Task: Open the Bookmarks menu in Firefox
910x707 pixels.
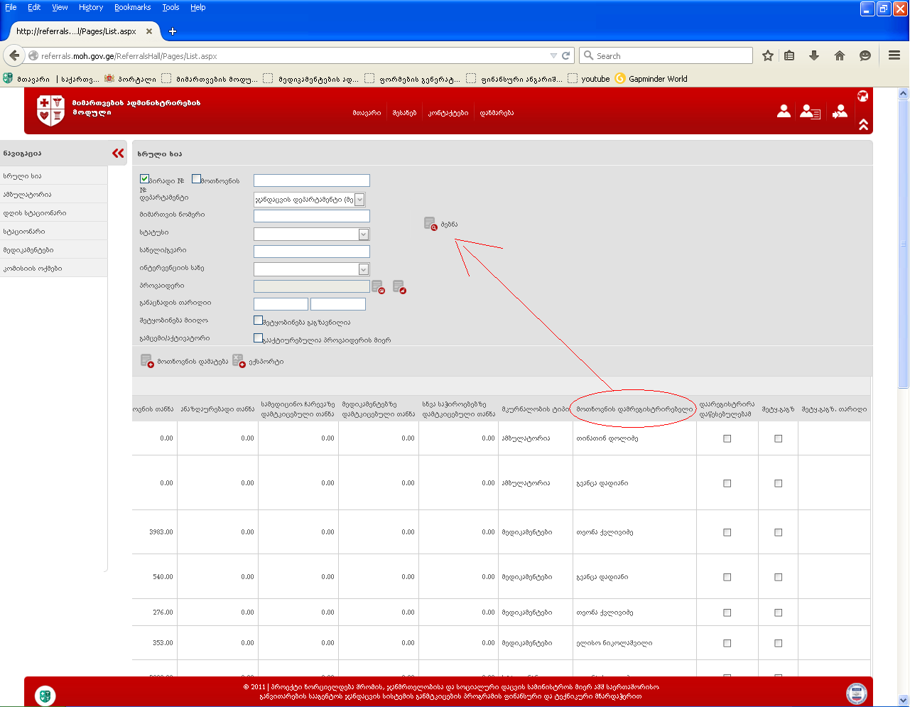Action: click(x=132, y=7)
